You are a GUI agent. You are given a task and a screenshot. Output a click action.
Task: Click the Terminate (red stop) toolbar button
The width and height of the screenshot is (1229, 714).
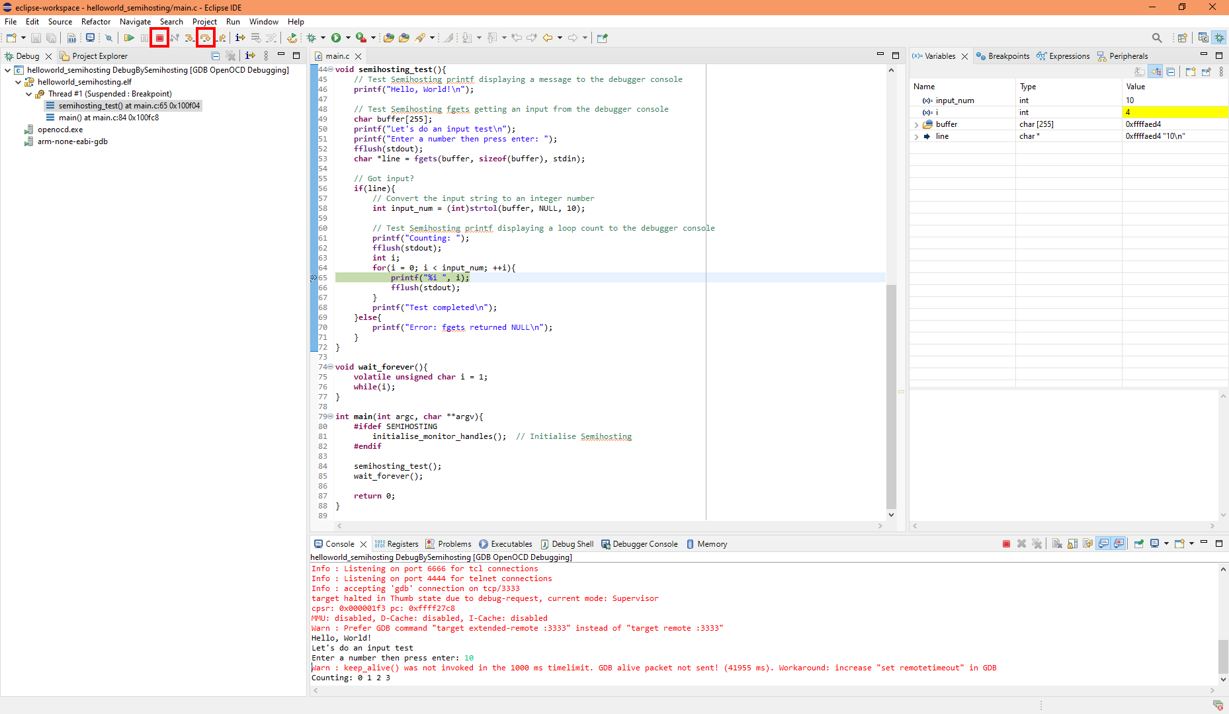tap(159, 38)
